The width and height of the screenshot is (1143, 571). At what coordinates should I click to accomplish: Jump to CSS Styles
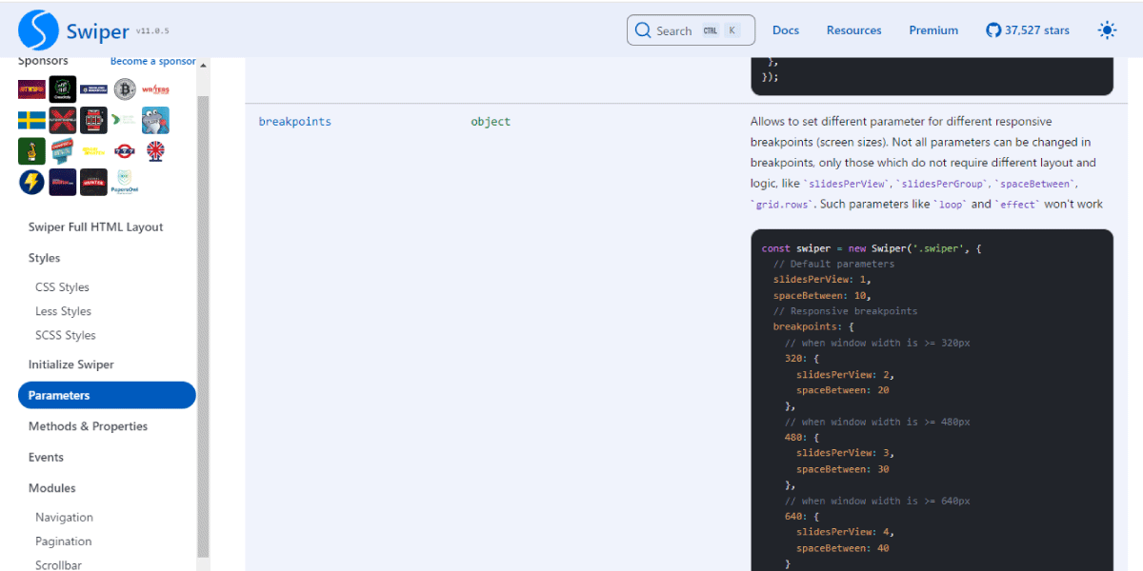tap(63, 287)
